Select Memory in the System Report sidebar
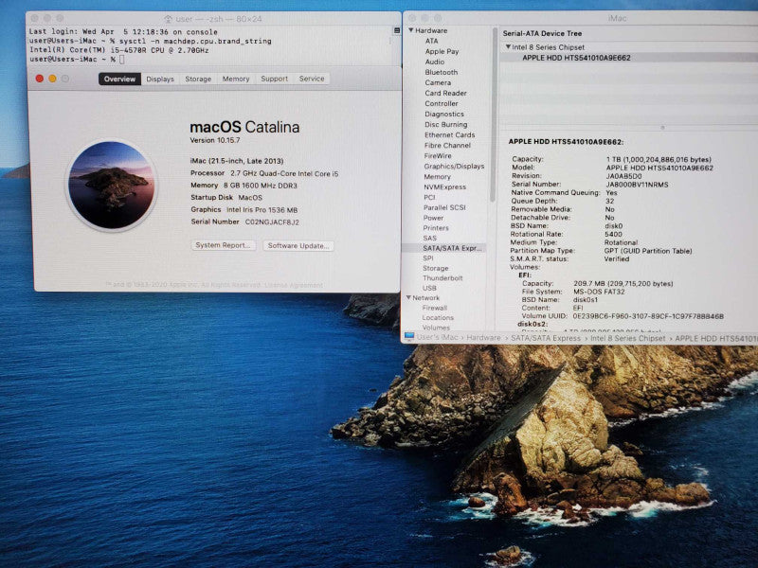 (437, 177)
